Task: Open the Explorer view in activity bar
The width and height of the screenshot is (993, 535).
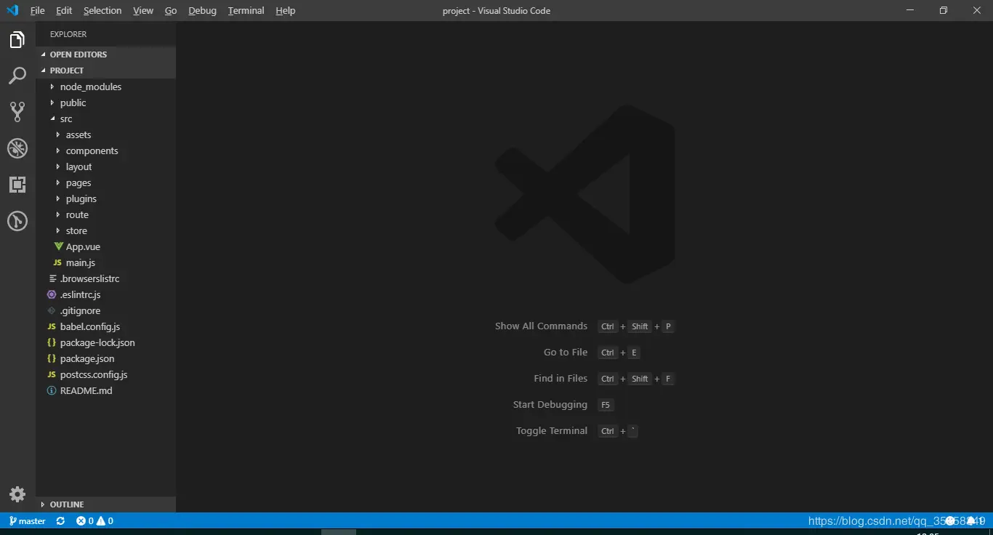Action: (17, 40)
